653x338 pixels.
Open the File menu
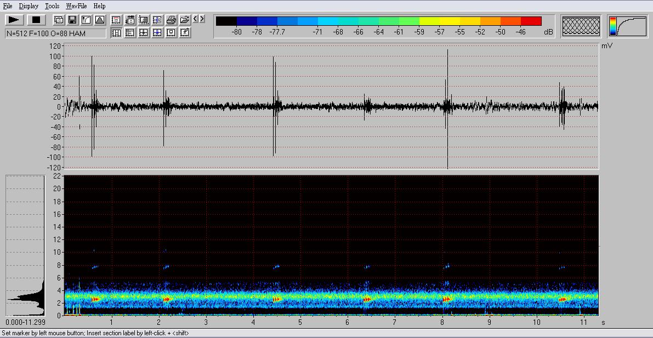point(8,6)
